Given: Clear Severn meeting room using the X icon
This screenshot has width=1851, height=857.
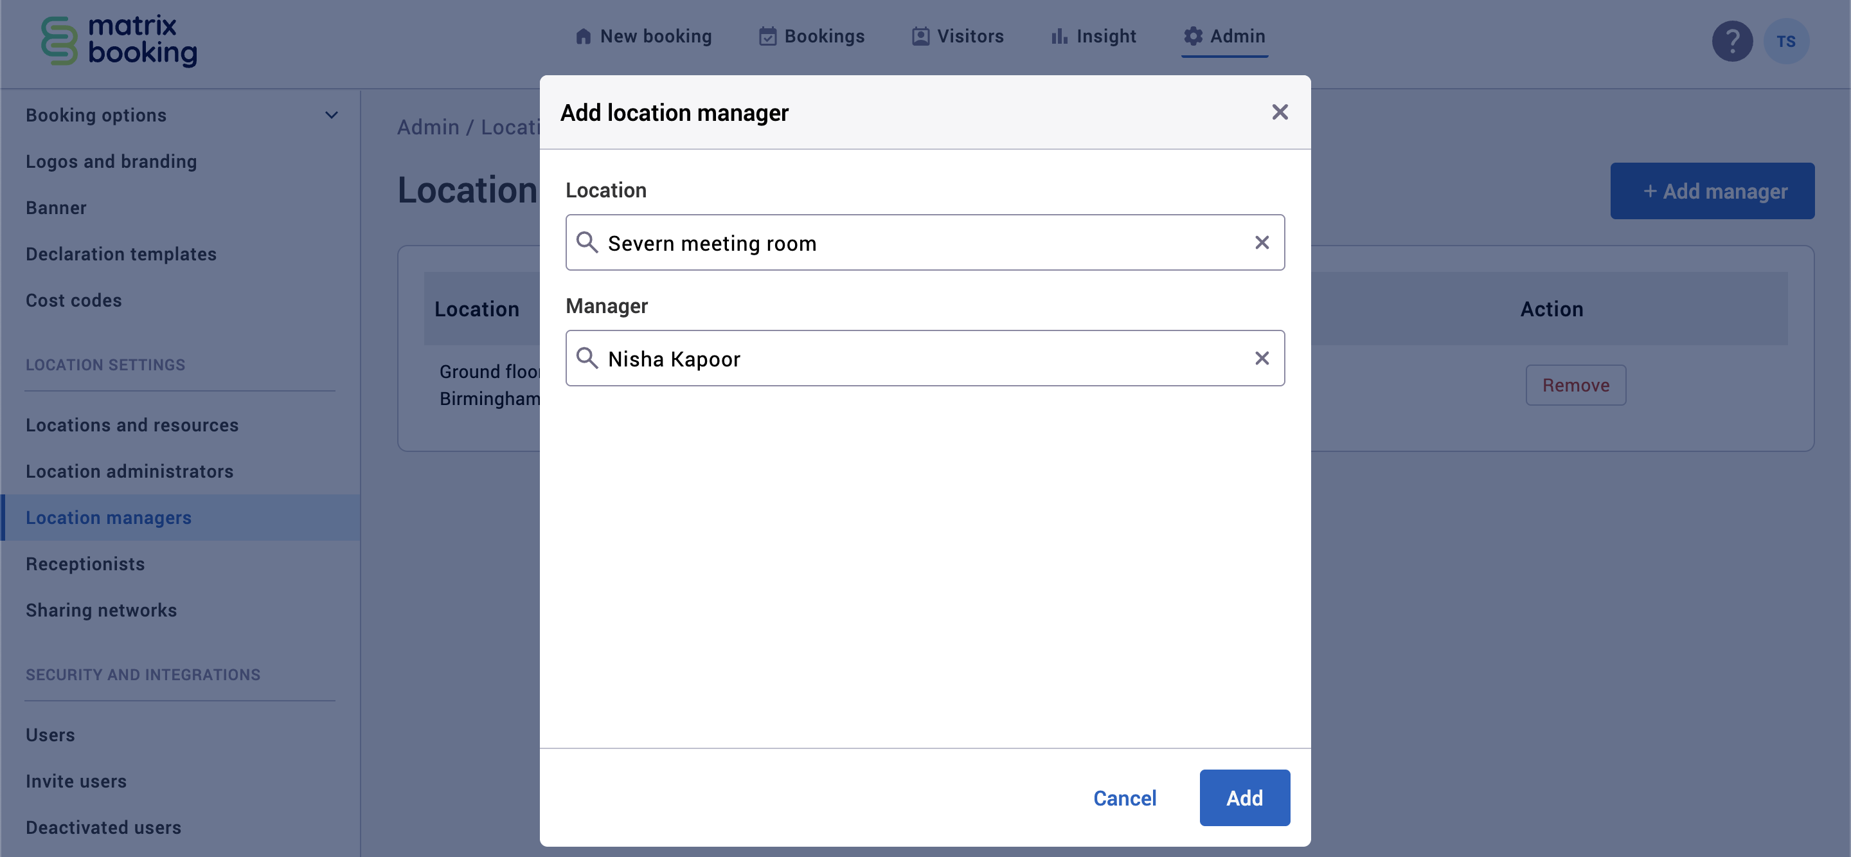Looking at the screenshot, I should [x=1262, y=242].
